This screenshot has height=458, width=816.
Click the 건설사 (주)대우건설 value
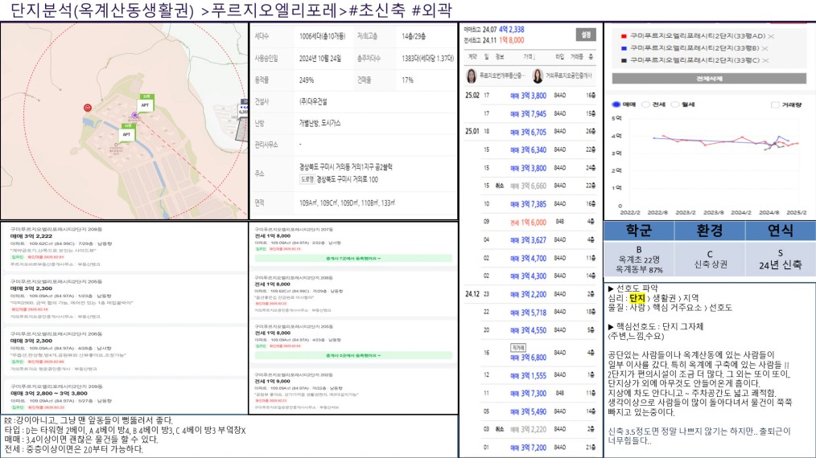coord(313,101)
